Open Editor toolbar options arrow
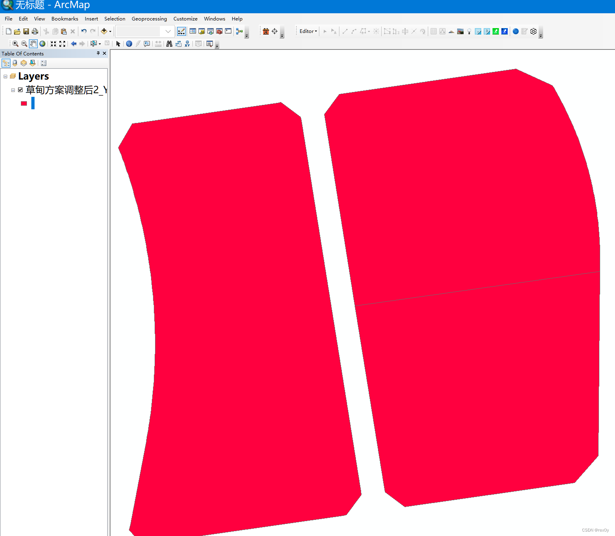 pyautogui.click(x=541, y=33)
